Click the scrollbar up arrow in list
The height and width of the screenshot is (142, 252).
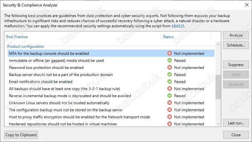point(218,44)
